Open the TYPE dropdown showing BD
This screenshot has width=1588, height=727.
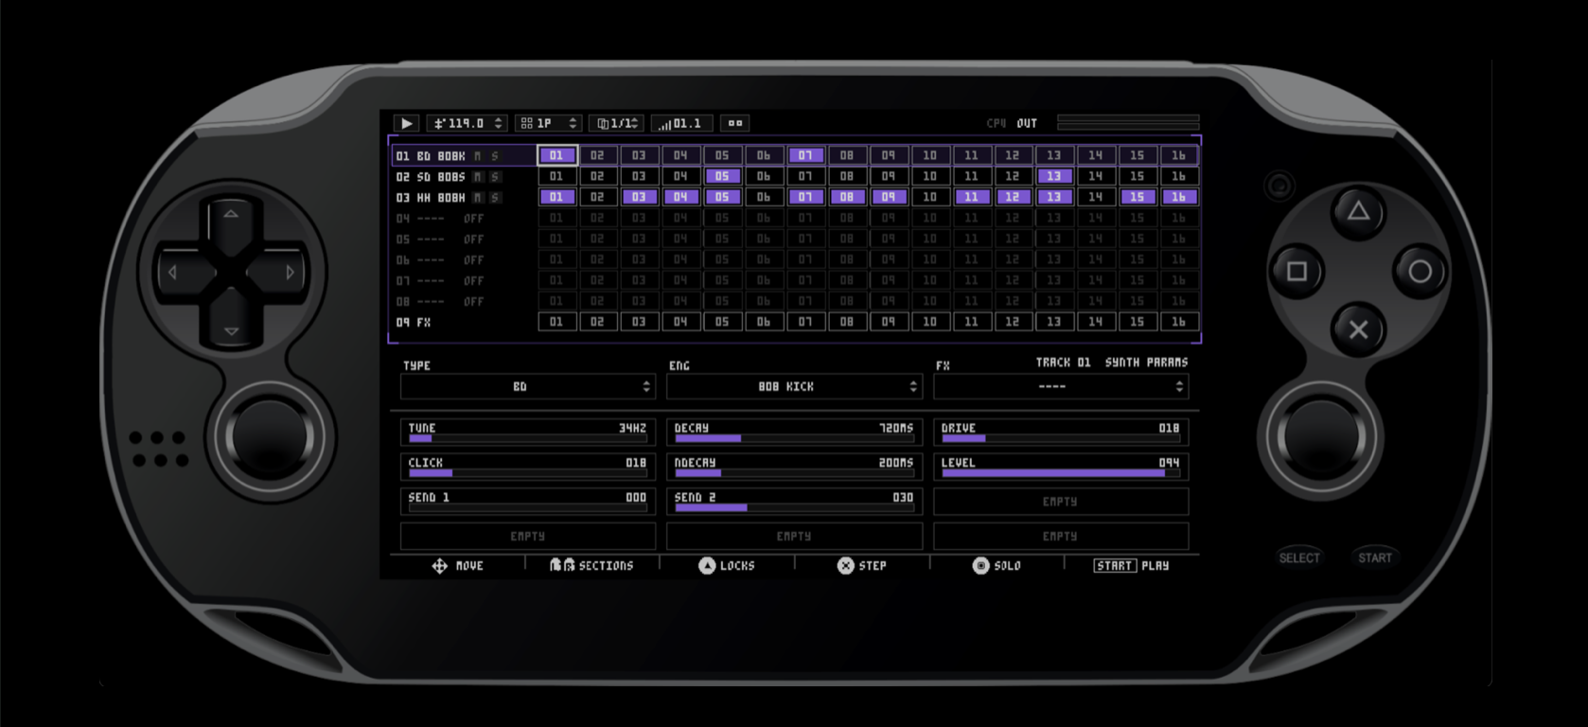(x=528, y=386)
